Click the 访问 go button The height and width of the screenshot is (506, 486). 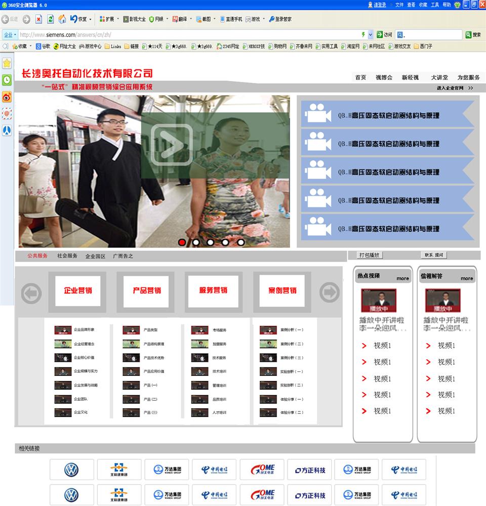384,34
